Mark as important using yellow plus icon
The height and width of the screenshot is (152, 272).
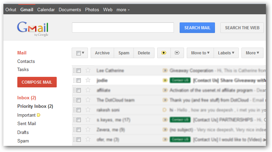pos(164,53)
